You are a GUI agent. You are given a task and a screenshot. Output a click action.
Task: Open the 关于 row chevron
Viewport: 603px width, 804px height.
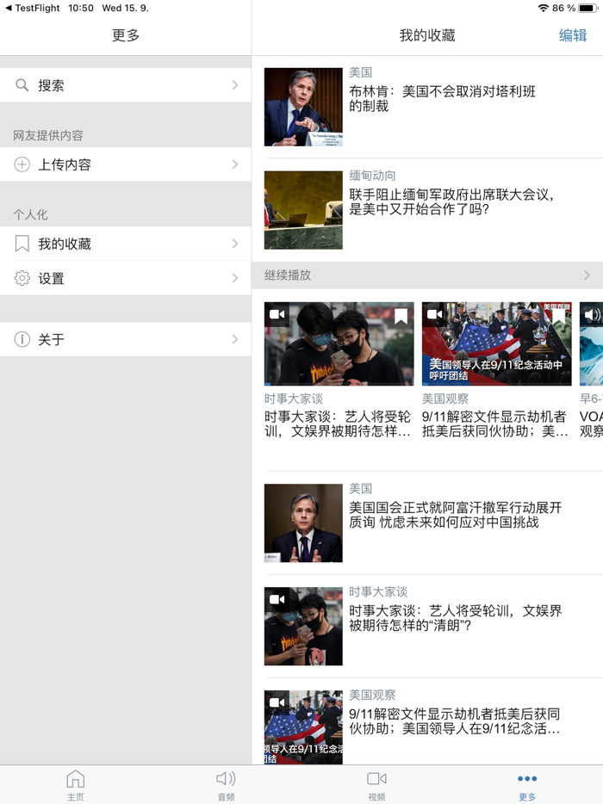pos(235,339)
